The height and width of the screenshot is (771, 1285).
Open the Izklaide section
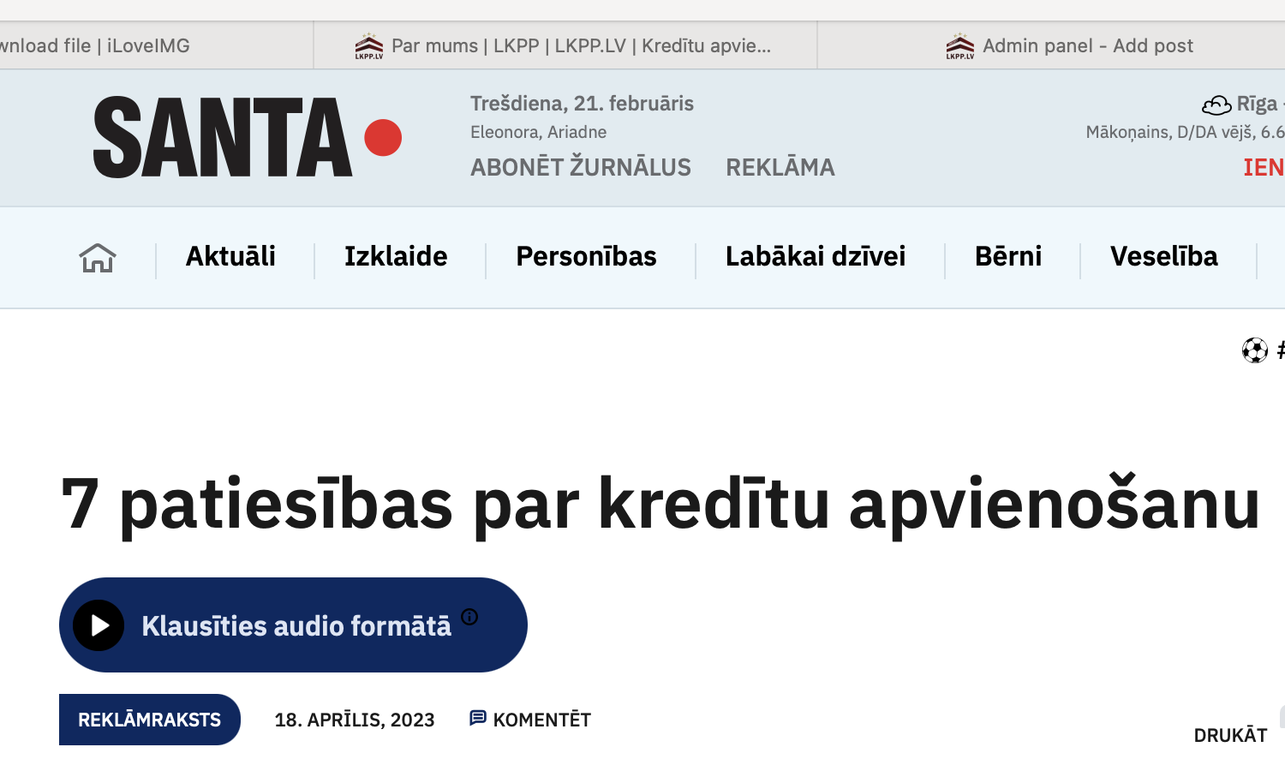[x=396, y=256]
